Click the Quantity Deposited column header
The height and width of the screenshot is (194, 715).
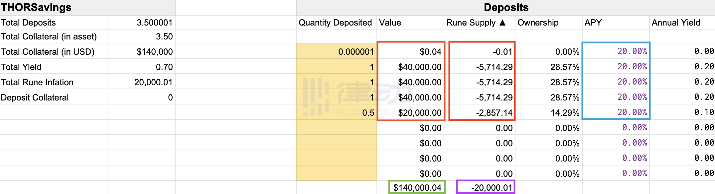point(335,23)
